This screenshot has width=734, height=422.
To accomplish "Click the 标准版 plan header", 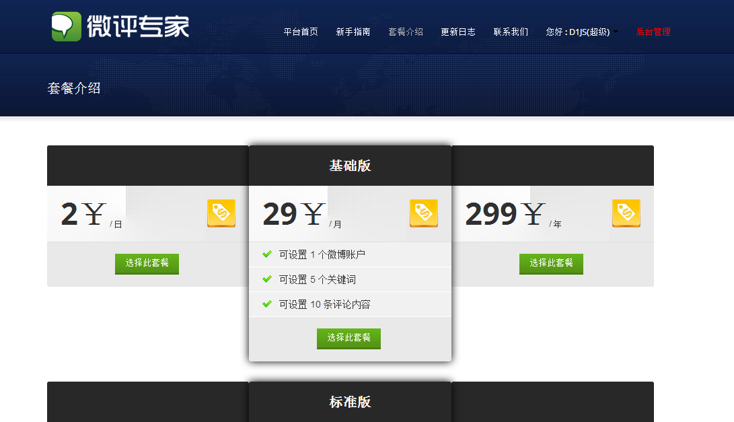I will click(350, 402).
